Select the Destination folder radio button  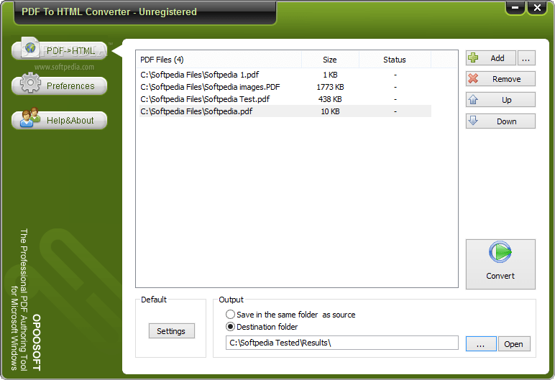(230, 327)
